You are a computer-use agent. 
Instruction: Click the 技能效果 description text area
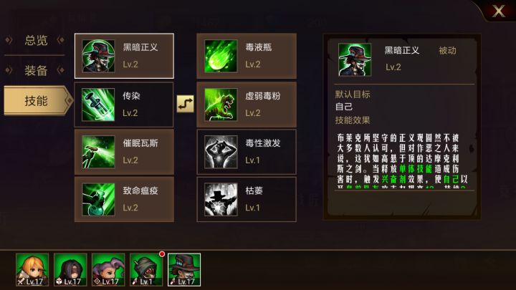[x=402, y=160]
